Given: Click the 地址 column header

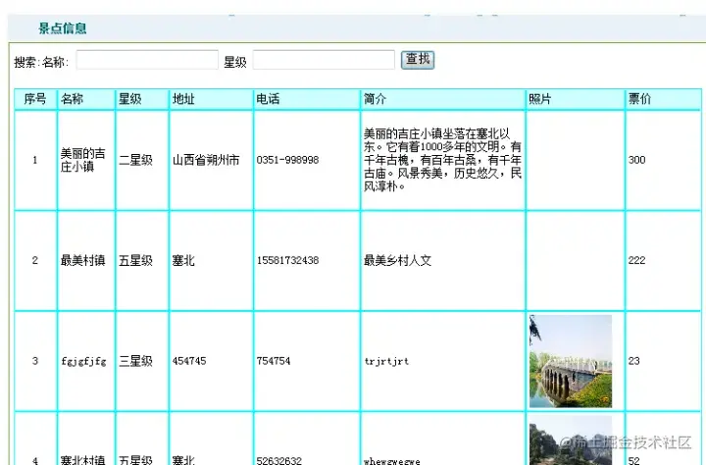Looking at the screenshot, I should (211, 99).
